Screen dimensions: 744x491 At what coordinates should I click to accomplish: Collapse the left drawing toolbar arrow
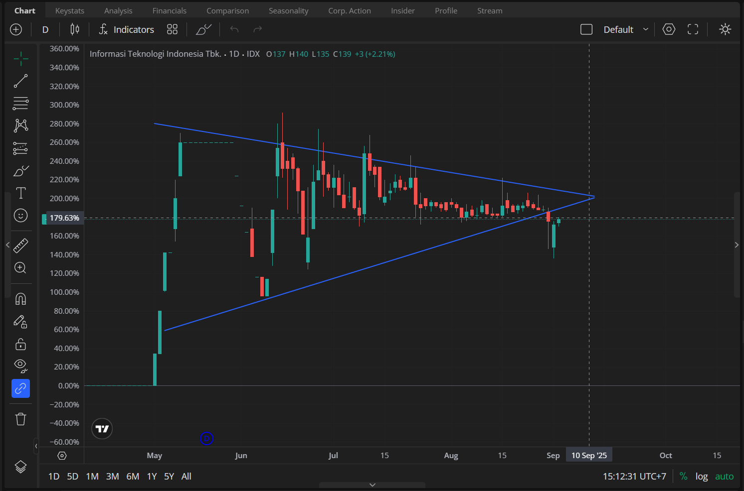[7, 245]
